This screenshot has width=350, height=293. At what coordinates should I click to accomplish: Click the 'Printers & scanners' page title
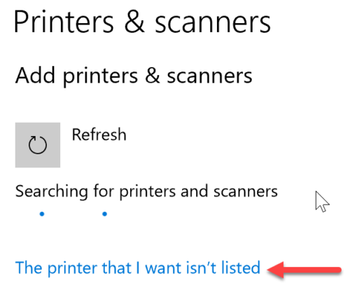142,22
